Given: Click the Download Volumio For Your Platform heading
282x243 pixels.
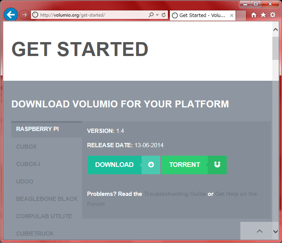Looking at the screenshot, I should coord(120,104).
